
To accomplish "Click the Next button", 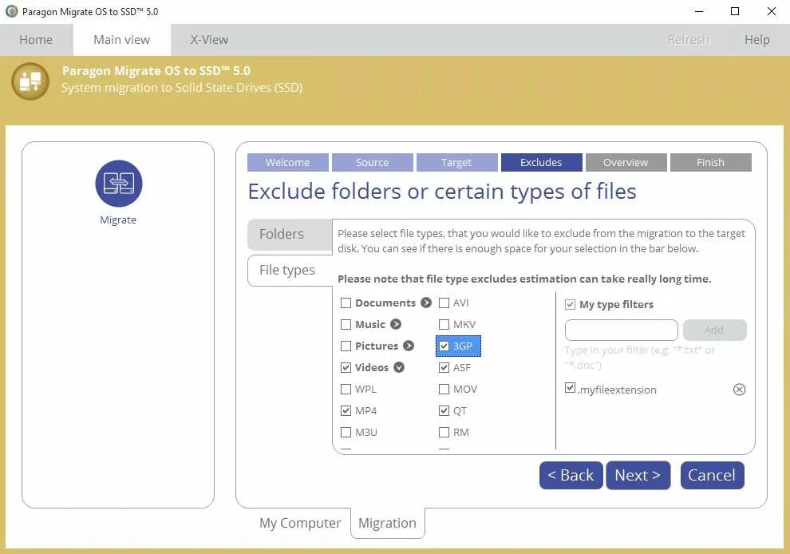I will (x=638, y=475).
